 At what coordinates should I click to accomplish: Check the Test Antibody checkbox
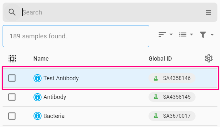tap(12, 78)
